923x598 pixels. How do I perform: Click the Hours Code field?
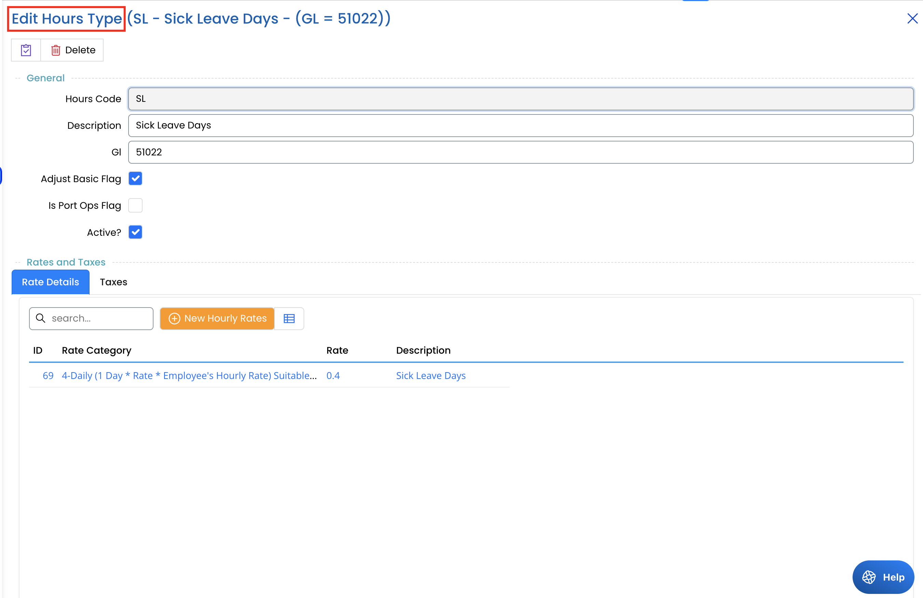pyautogui.click(x=520, y=99)
